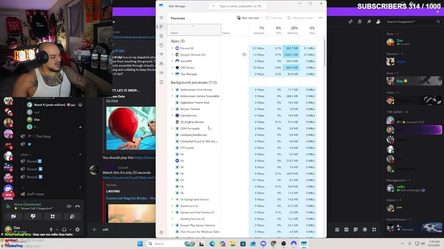Expand the COM Surrogate row

pyautogui.click(x=172, y=128)
